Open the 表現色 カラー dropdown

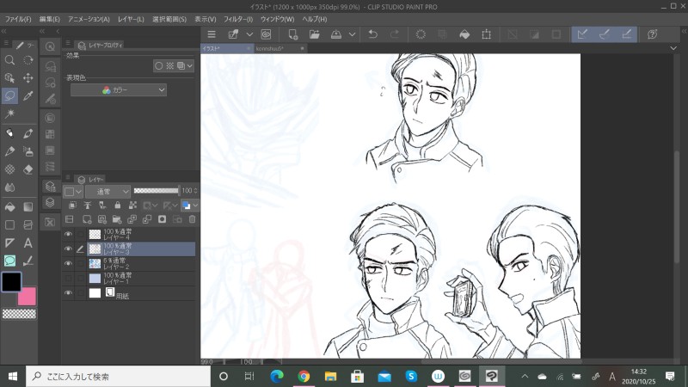pos(118,89)
